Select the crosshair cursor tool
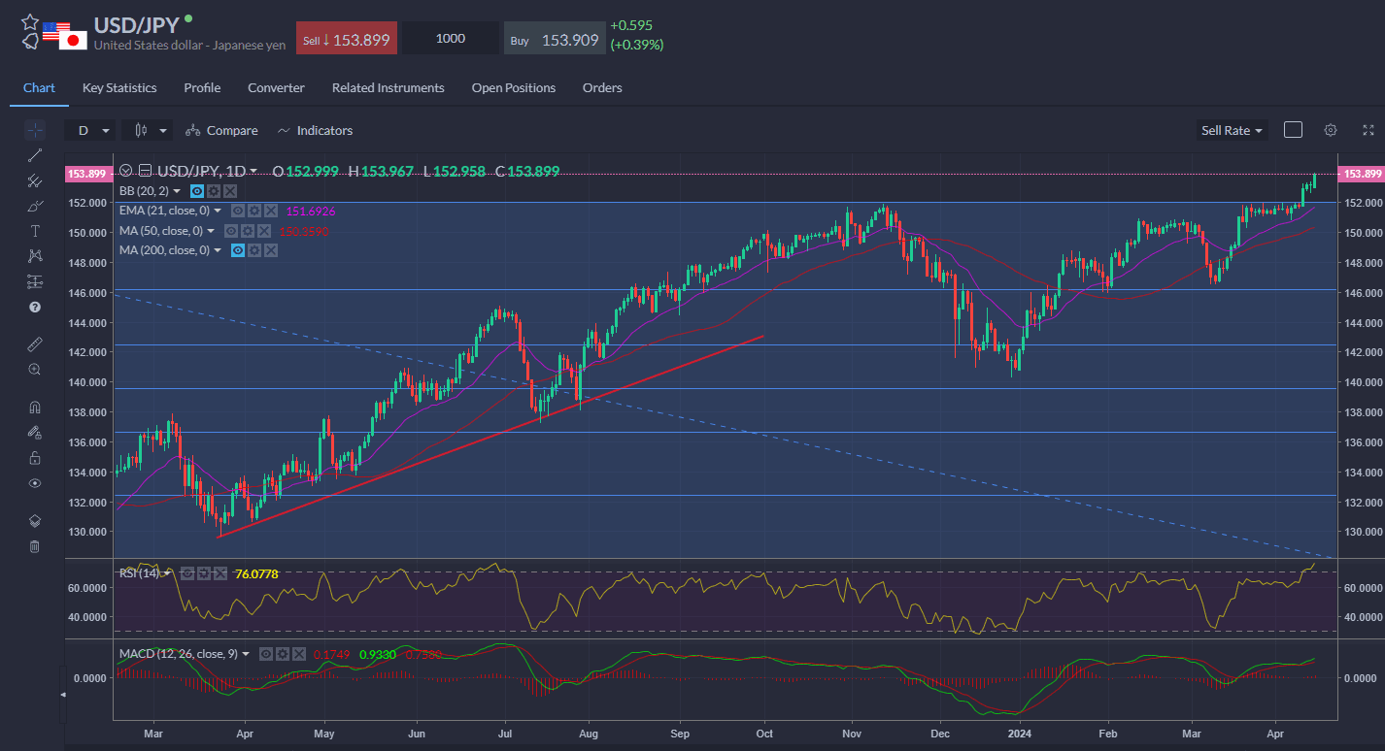This screenshot has height=751, width=1385. (35, 129)
